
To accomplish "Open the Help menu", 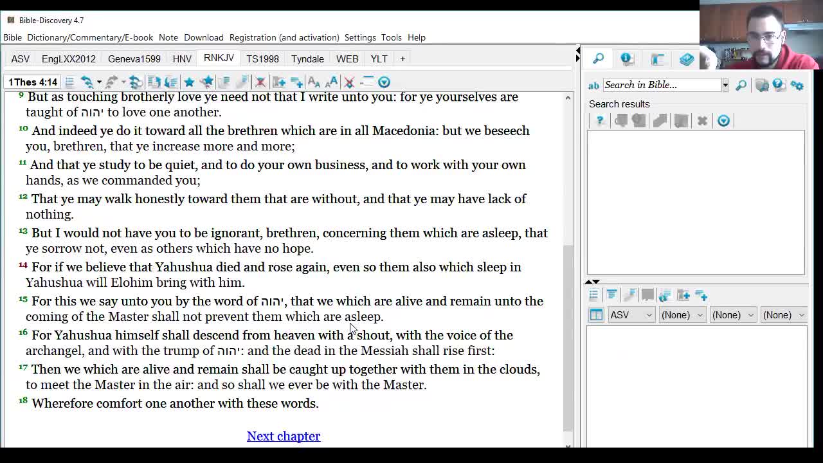I will click(417, 37).
